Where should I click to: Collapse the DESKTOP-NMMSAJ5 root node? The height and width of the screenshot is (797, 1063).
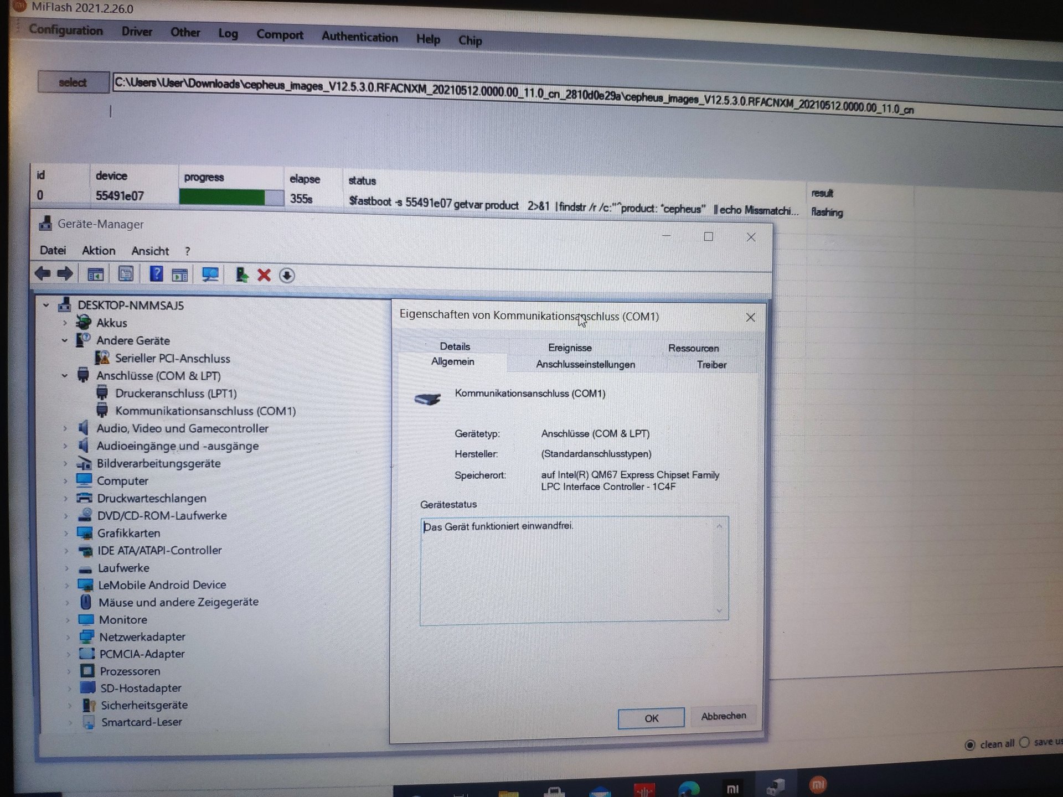tap(46, 304)
